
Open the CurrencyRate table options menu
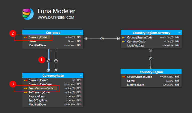click(x=81, y=75)
